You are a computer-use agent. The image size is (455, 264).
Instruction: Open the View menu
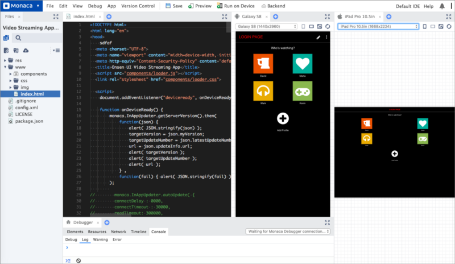[x=77, y=6]
